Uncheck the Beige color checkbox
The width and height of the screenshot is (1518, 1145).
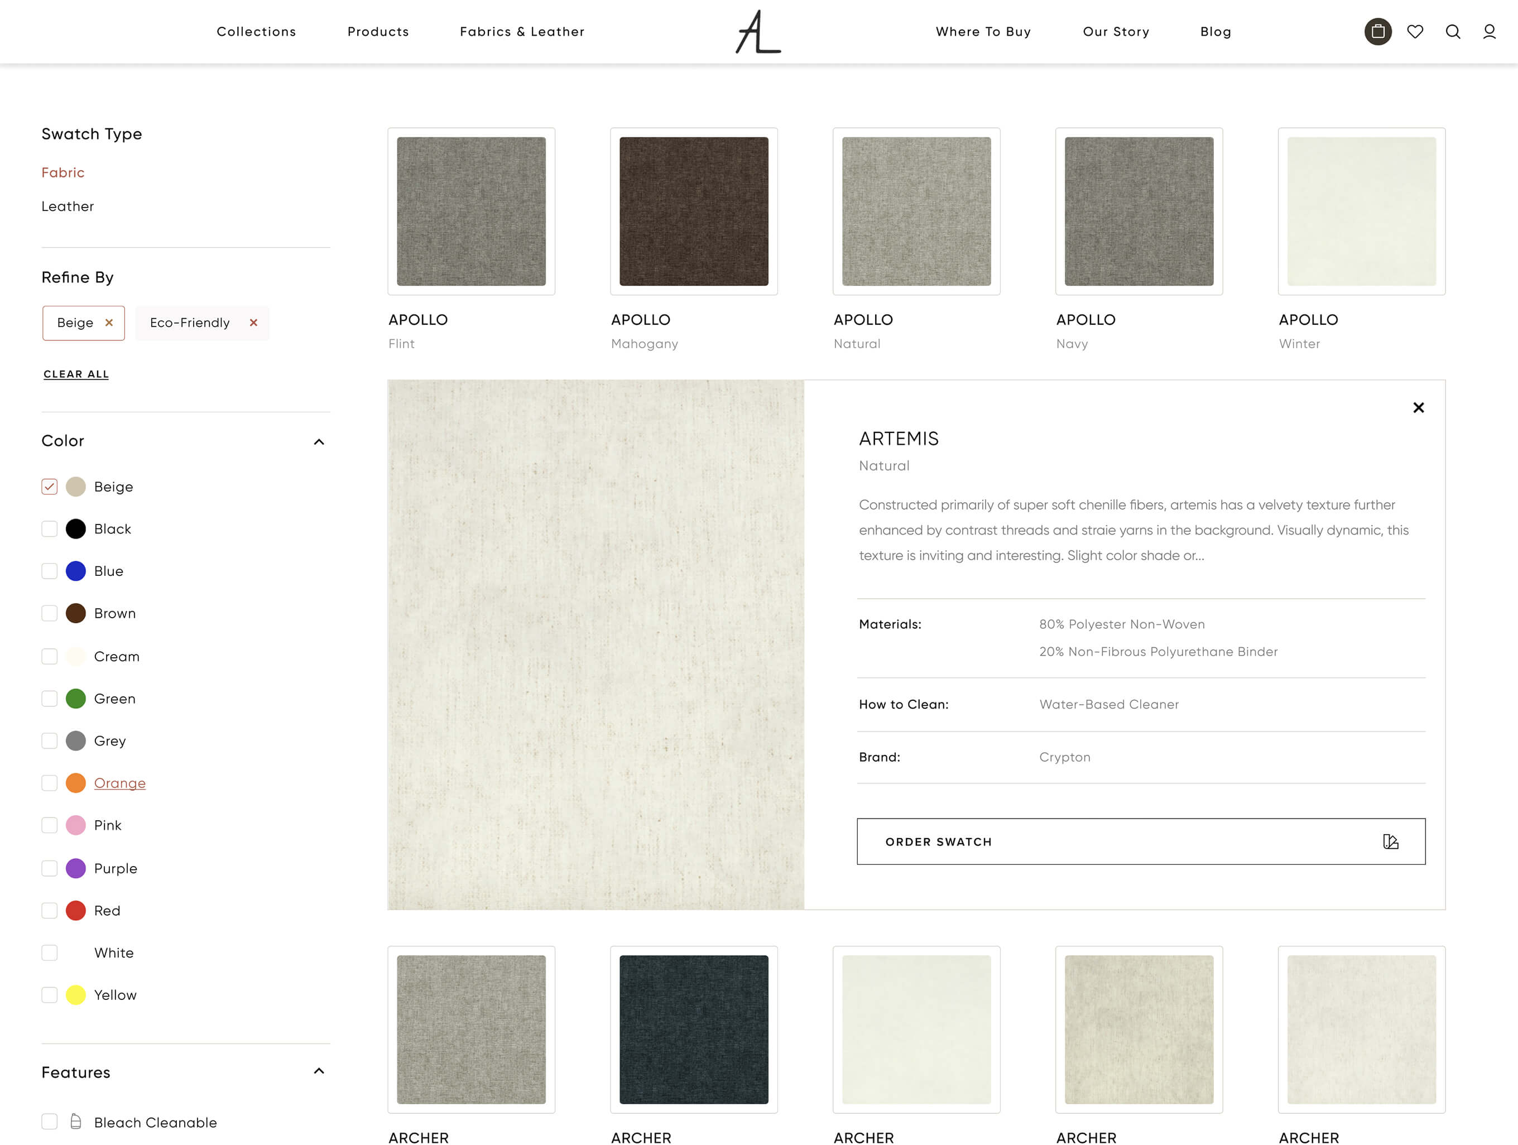coord(50,487)
